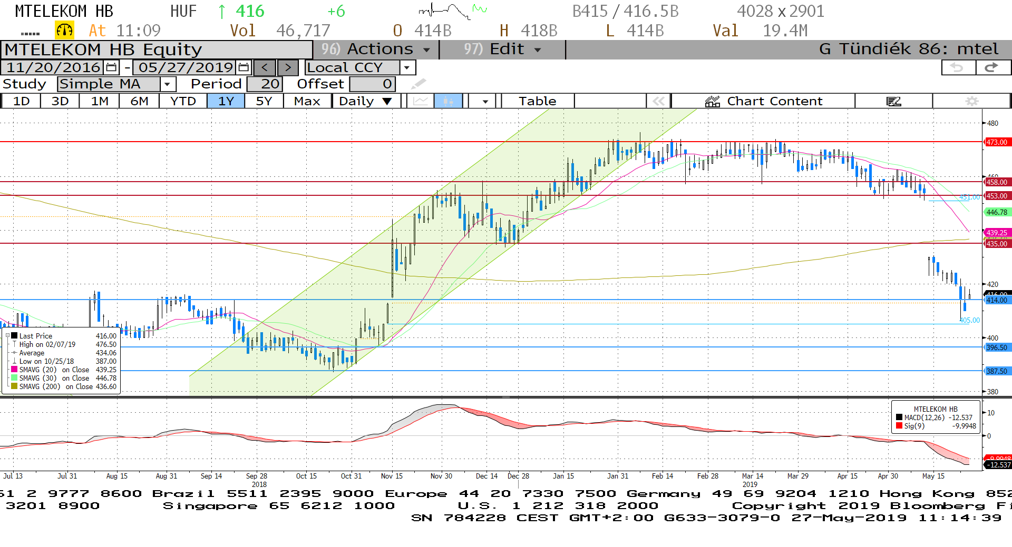Click the 446.78 green SMAVG axis label
This screenshot has height=547, width=1012.
click(x=997, y=212)
